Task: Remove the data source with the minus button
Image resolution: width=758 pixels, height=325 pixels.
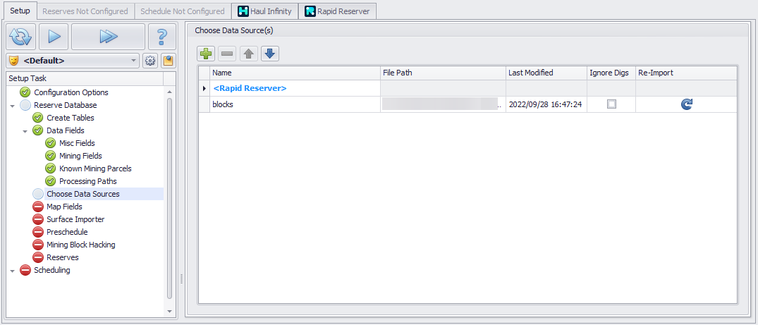Action: tap(227, 54)
